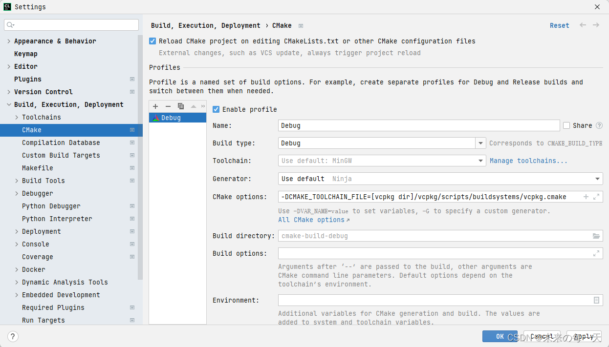The width and height of the screenshot is (609, 347).
Task: Click project-level icon on Console row
Action: (x=132, y=244)
